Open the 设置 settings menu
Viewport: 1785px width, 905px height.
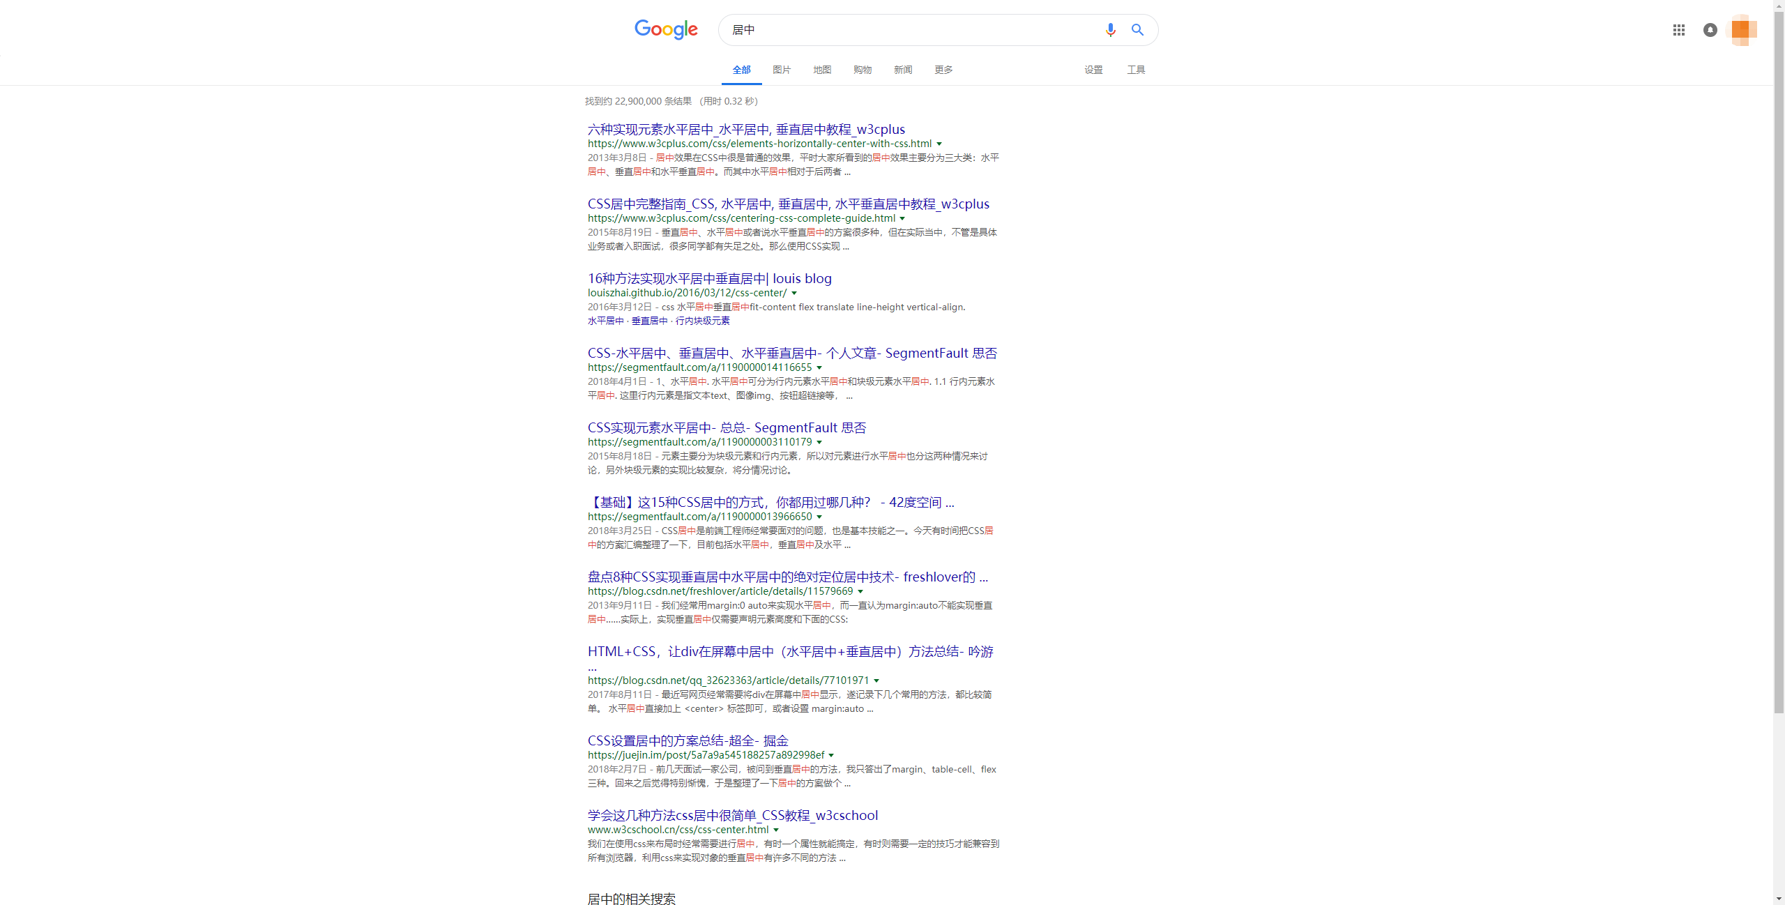click(1093, 70)
